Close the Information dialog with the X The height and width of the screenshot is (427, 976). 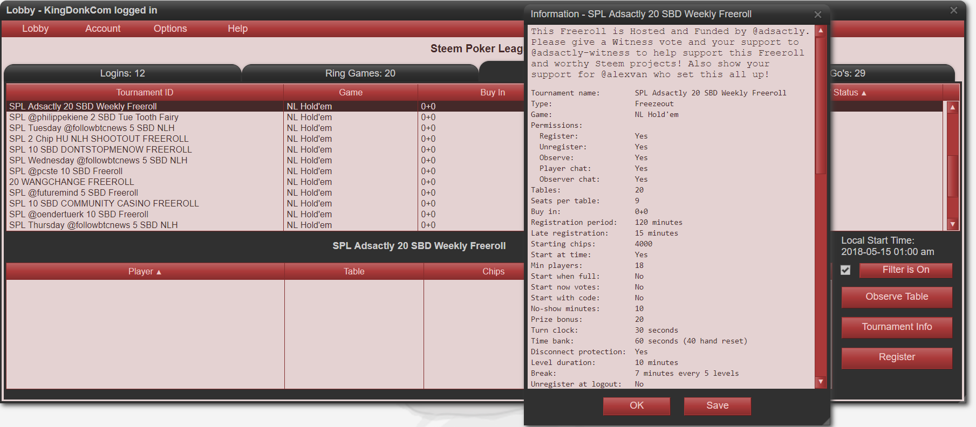coord(818,15)
